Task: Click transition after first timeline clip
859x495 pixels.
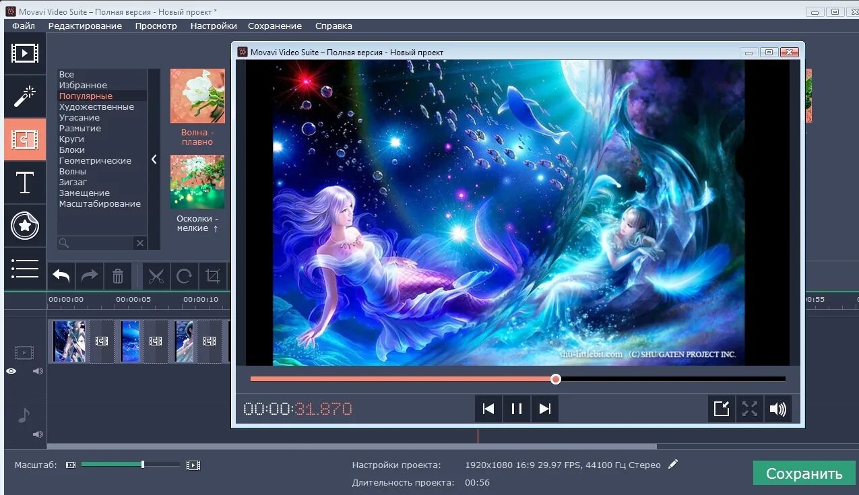Action: (102, 341)
